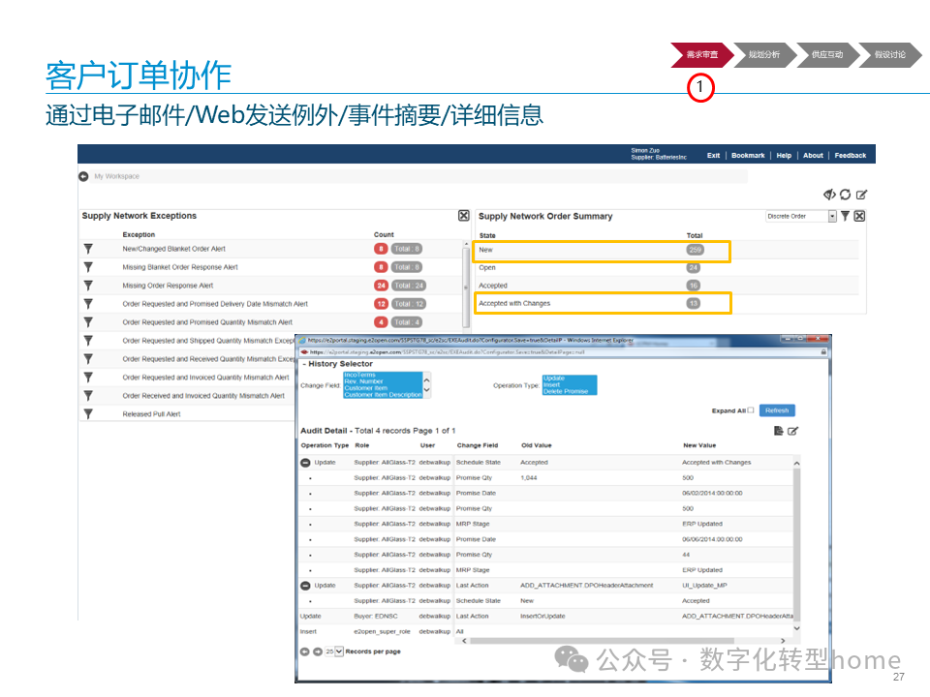The width and height of the screenshot is (930, 697).
Task: Filter the Missing Blanket Order Response Alert row
Action: point(88,267)
